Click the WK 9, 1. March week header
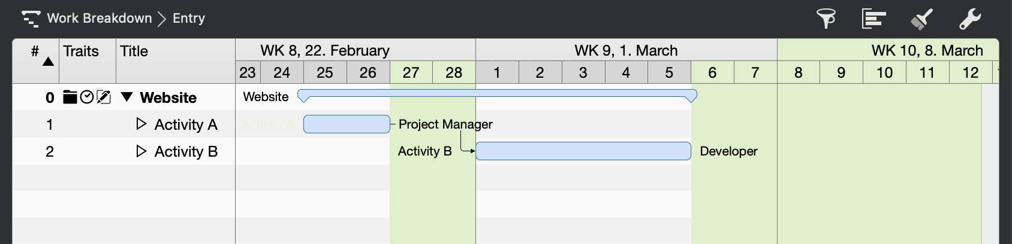The height and width of the screenshot is (244, 1012). point(626,50)
